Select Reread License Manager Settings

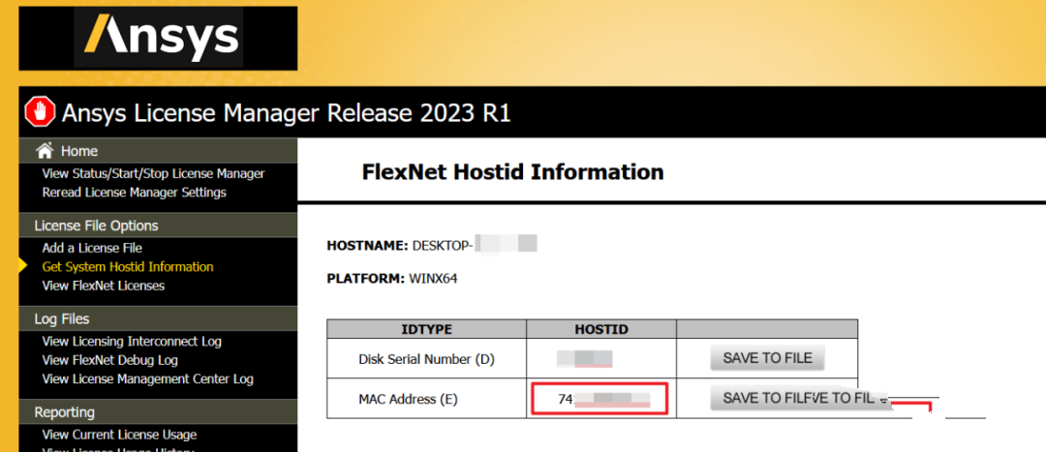pos(134,193)
